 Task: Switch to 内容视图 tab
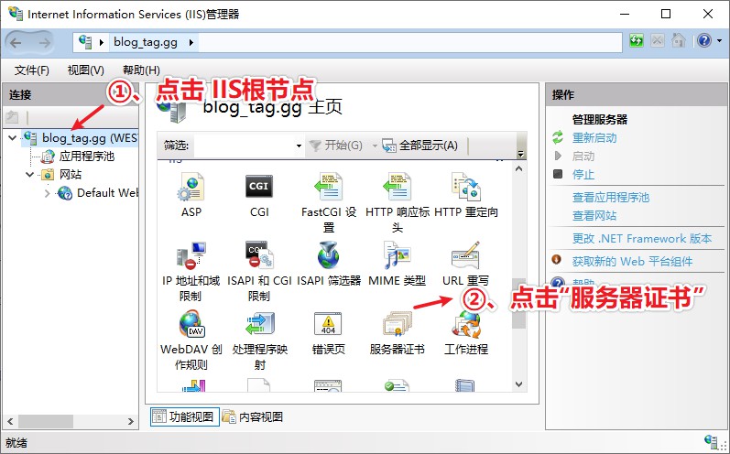[253, 416]
